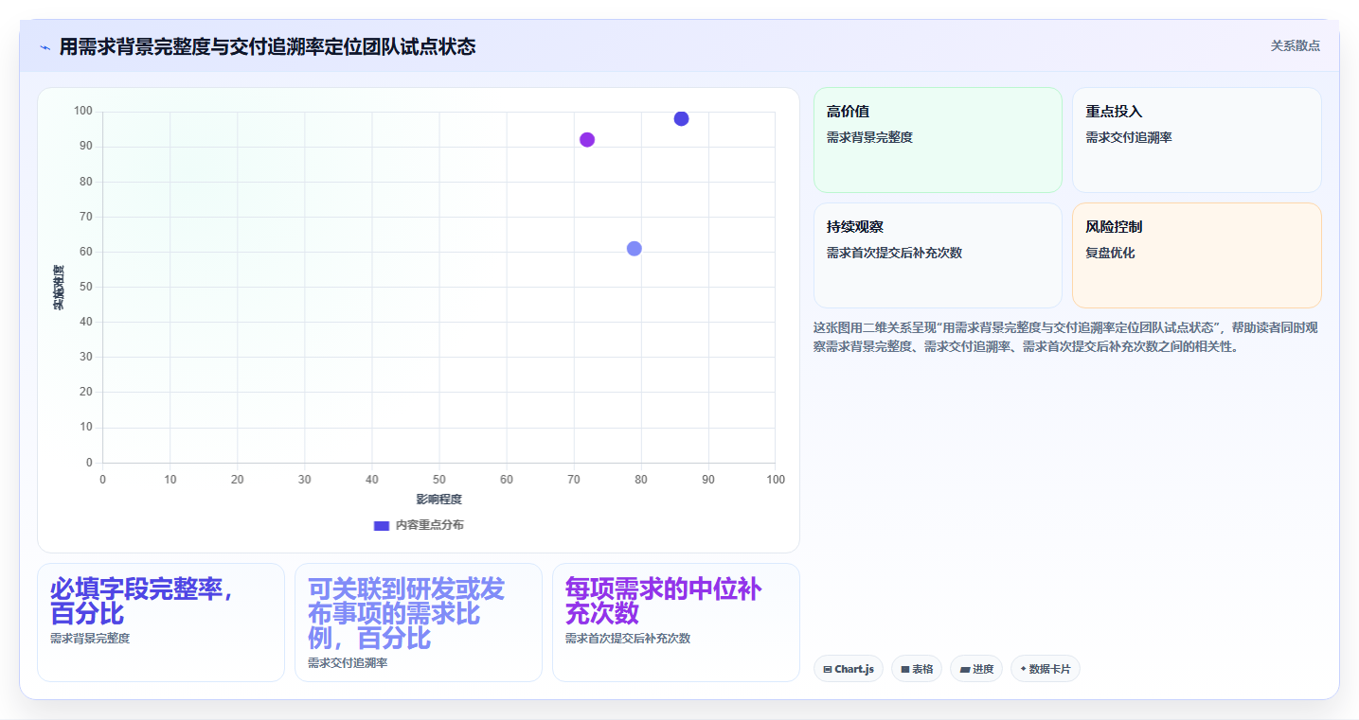Image resolution: width=1359 pixels, height=720 pixels.
Task: Click the 必填字段完整率，百分比 metric card
Action: tap(161, 623)
